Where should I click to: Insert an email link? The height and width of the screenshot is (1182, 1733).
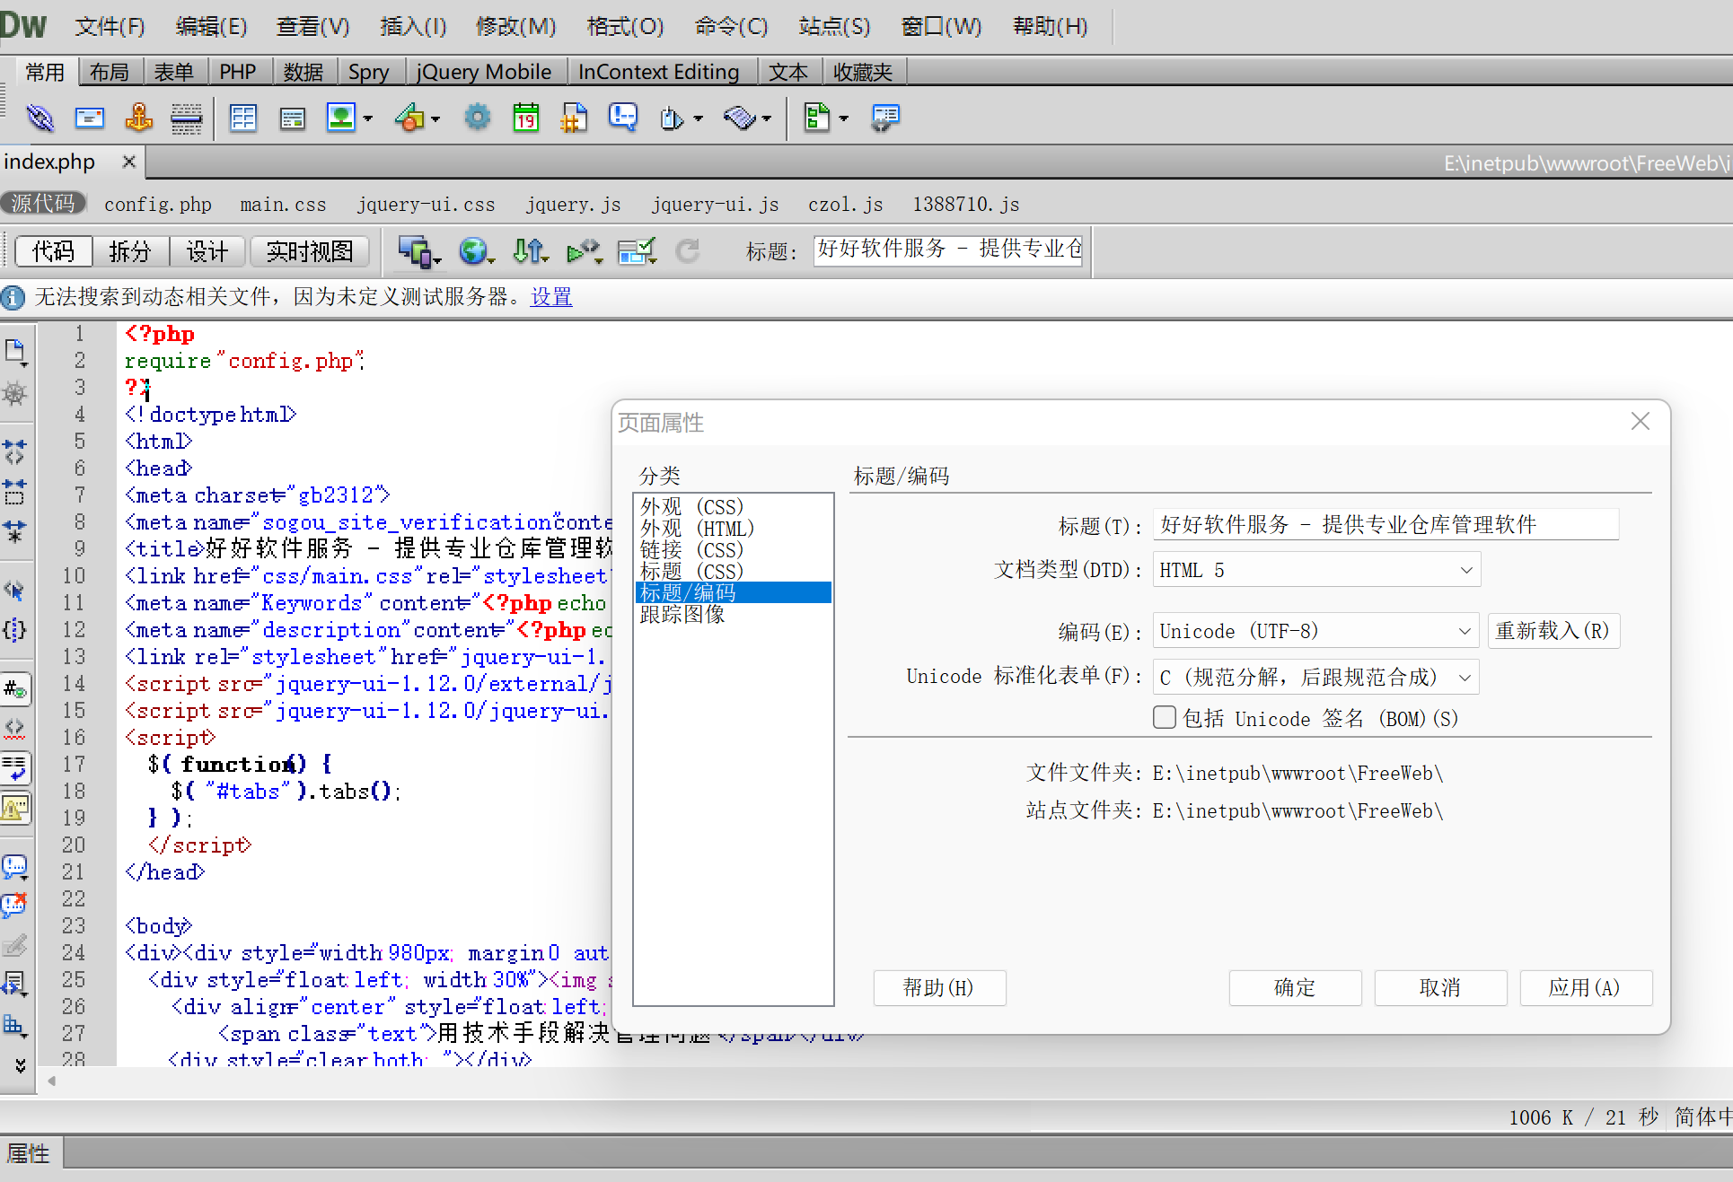pos(89,118)
